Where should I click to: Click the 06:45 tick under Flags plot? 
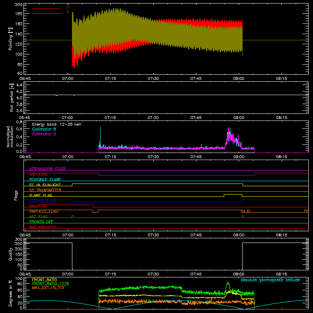point(25,235)
